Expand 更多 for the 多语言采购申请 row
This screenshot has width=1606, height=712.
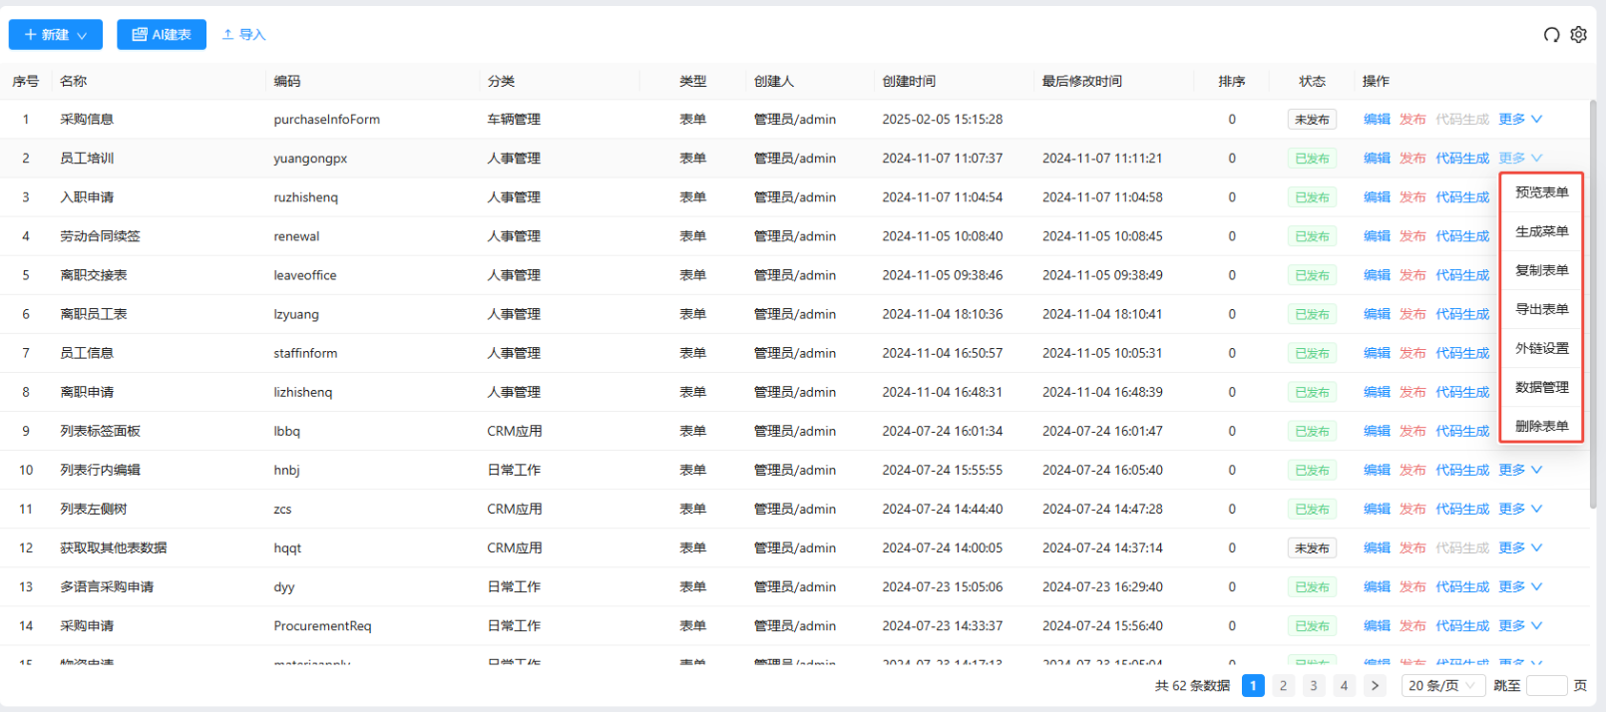[1520, 586]
